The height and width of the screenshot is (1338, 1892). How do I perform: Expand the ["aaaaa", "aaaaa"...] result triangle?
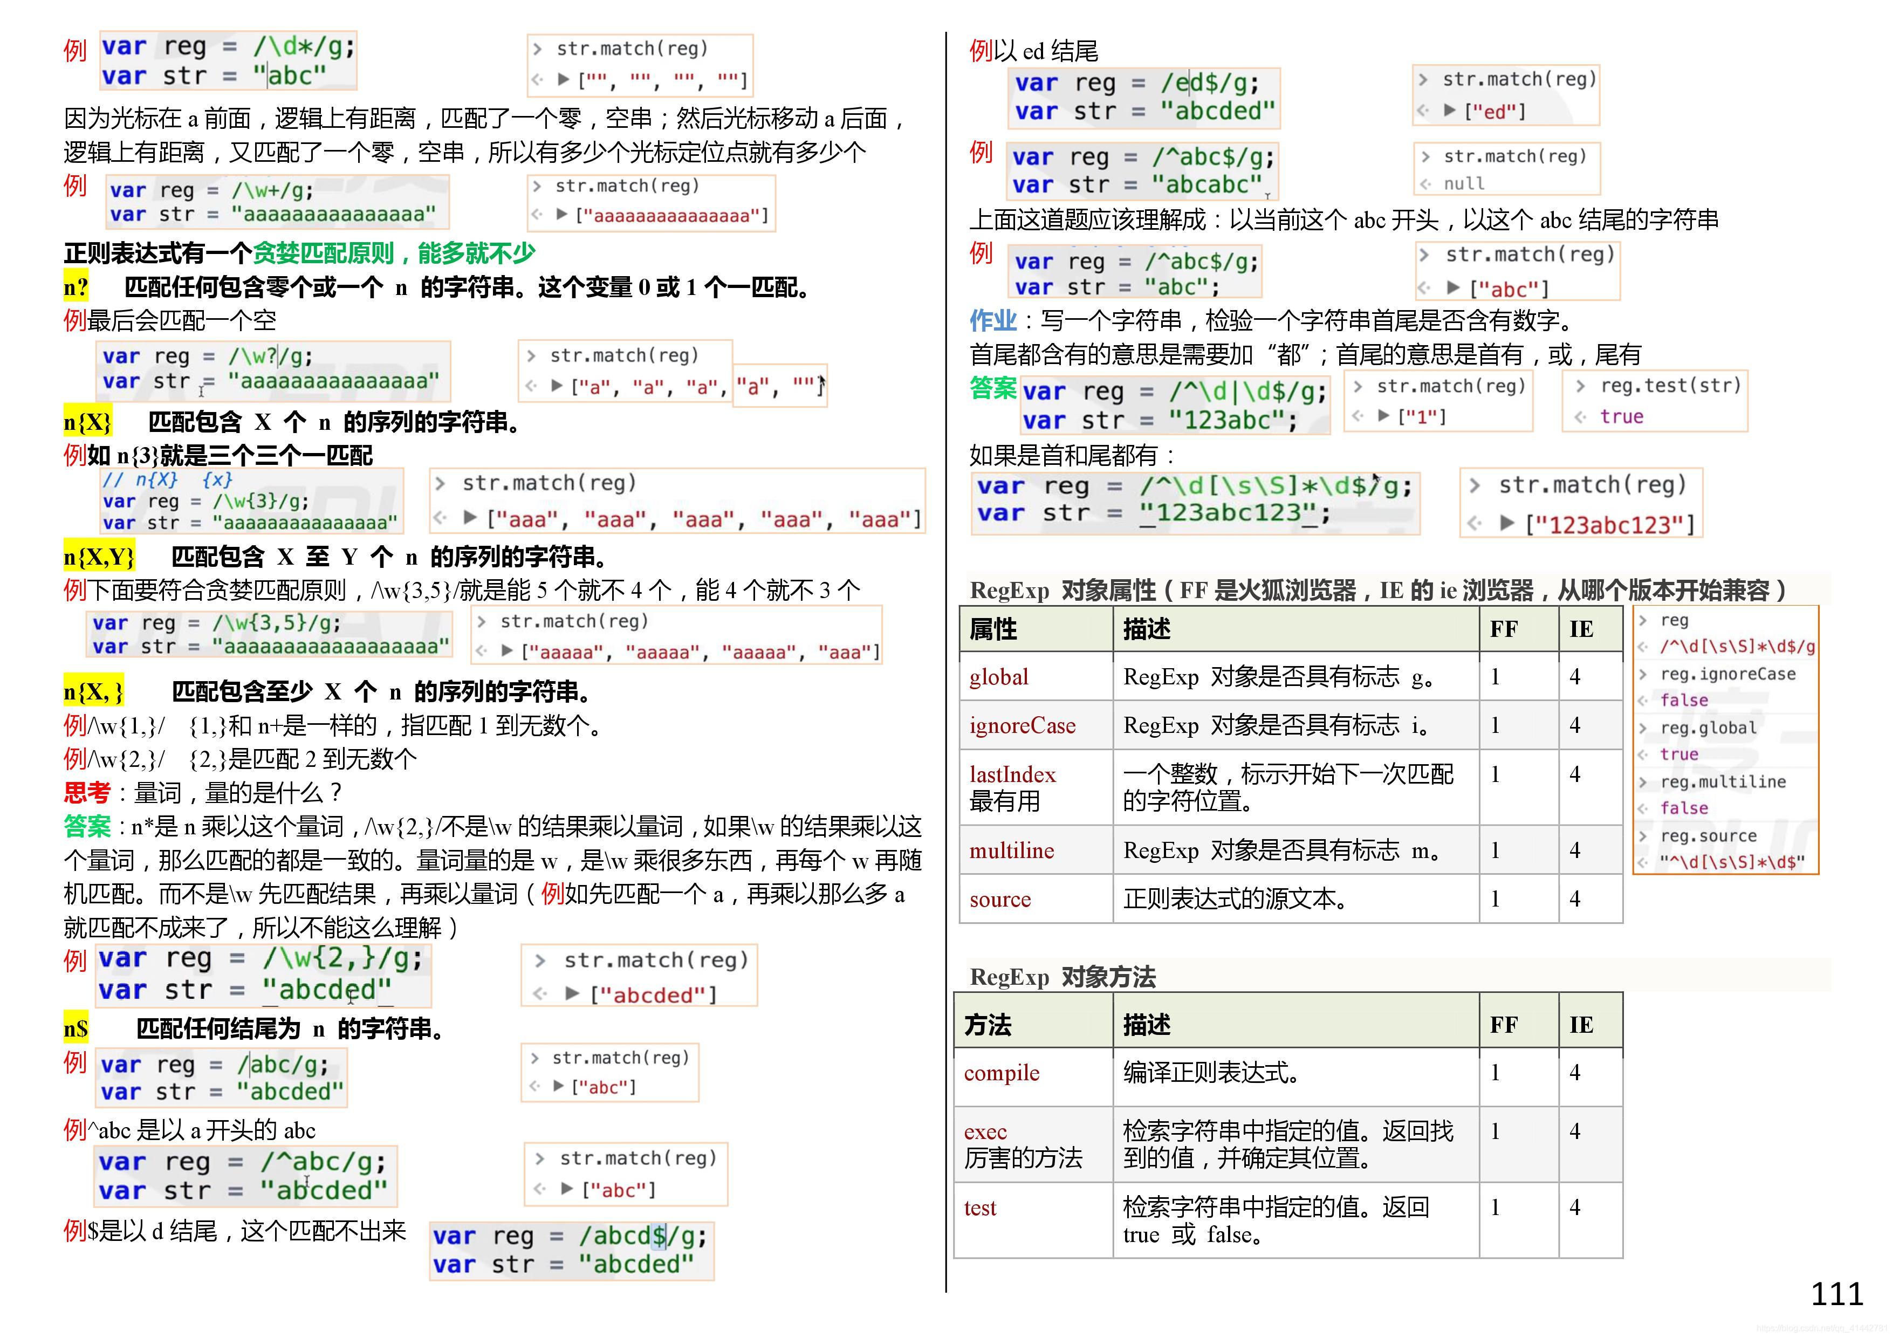[508, 651]
